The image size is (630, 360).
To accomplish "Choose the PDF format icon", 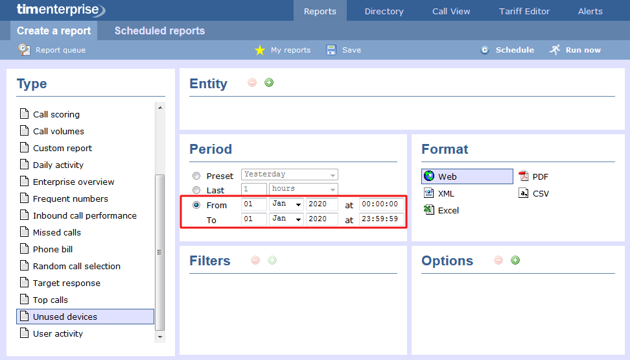I will 524,176.
